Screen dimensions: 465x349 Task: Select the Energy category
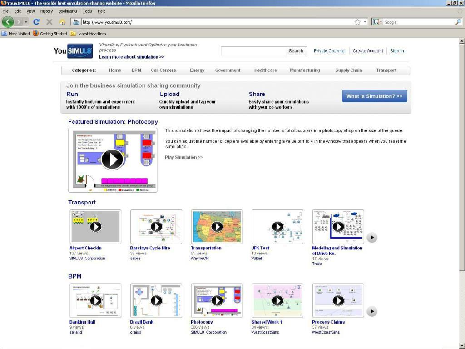pyautogui.click(x=197, y=70)
